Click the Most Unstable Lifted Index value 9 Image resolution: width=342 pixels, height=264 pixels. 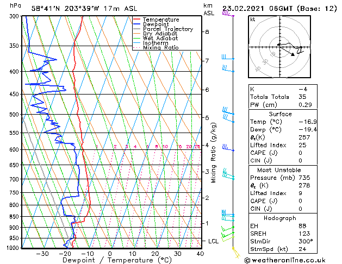click(x=300, y=193)
